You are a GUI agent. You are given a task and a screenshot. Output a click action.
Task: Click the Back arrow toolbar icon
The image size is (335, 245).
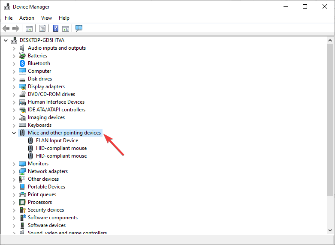point(6,28)
